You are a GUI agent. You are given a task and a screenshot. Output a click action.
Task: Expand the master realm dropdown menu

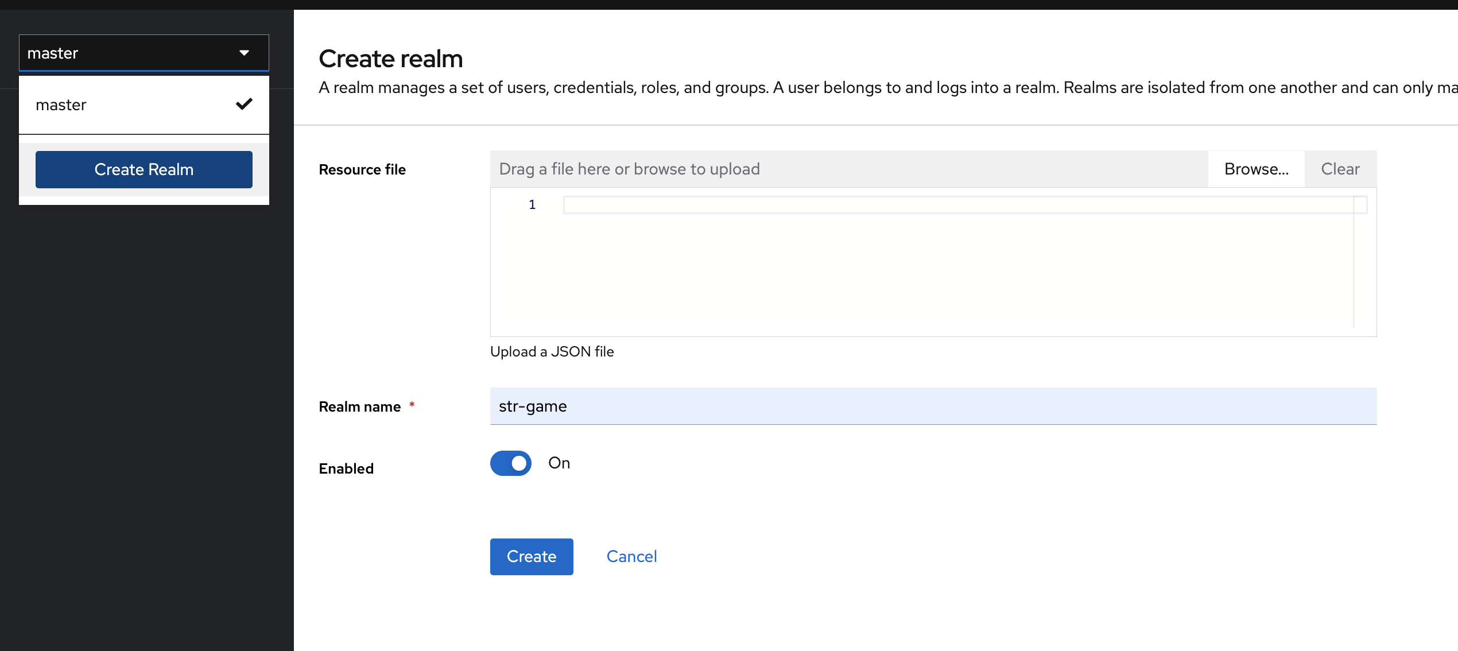(x=143, y=52)
